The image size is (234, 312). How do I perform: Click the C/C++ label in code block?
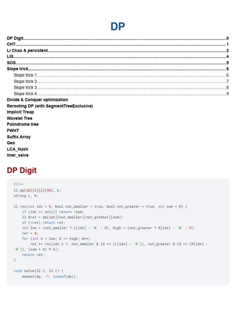[19, 184]
